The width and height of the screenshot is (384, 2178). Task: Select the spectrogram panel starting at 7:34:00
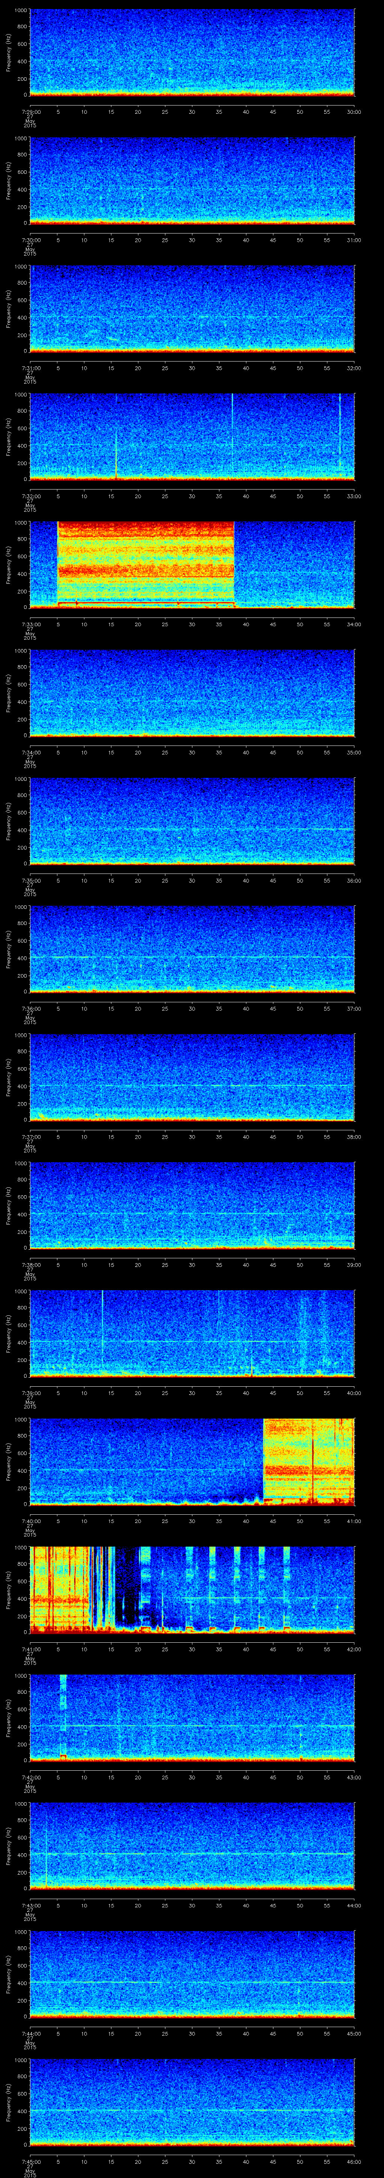pyautogui.click(x=192, y=693)
